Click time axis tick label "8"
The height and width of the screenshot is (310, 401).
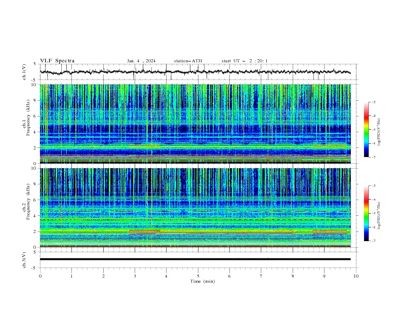(x=293, y=276)
